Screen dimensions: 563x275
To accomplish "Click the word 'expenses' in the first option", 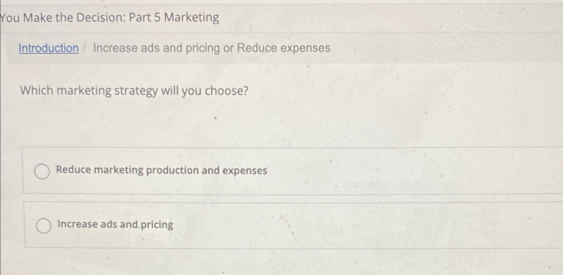I will [245, 171].
